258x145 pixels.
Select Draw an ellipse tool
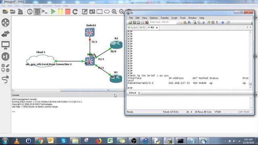pos(107,12)
